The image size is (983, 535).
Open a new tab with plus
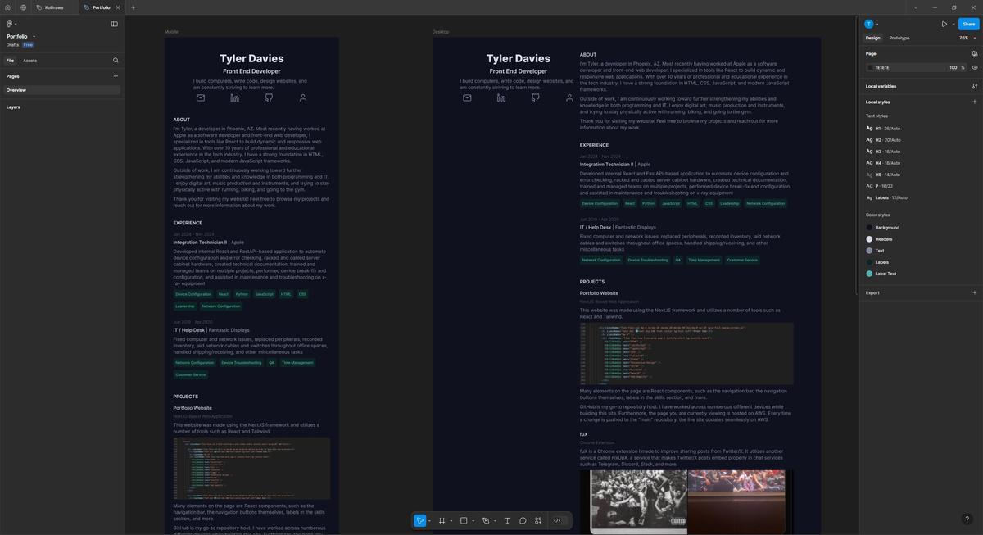click(133, 7)
